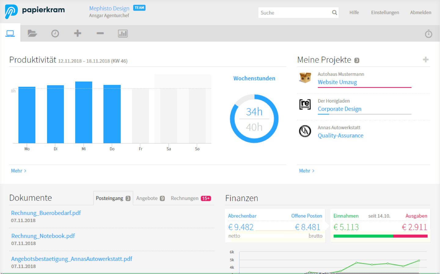The image size is (440, 274).
Task: Click the papierkram logo
Action: tap(35, 11)
